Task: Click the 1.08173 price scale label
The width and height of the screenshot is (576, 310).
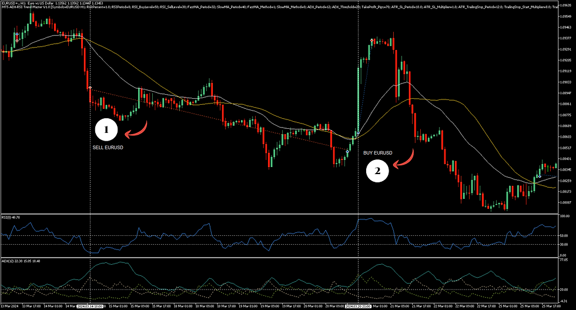Action: 565,192
